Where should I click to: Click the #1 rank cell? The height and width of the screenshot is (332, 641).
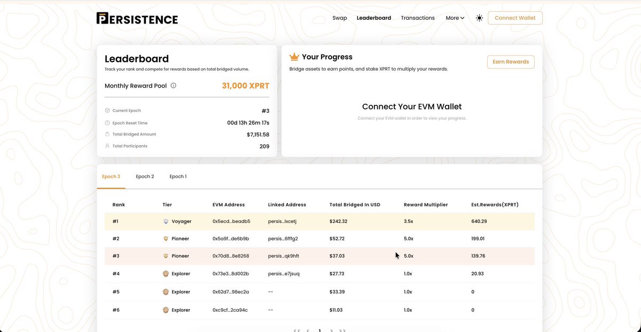pyautogui.click(x=116, y=221)
